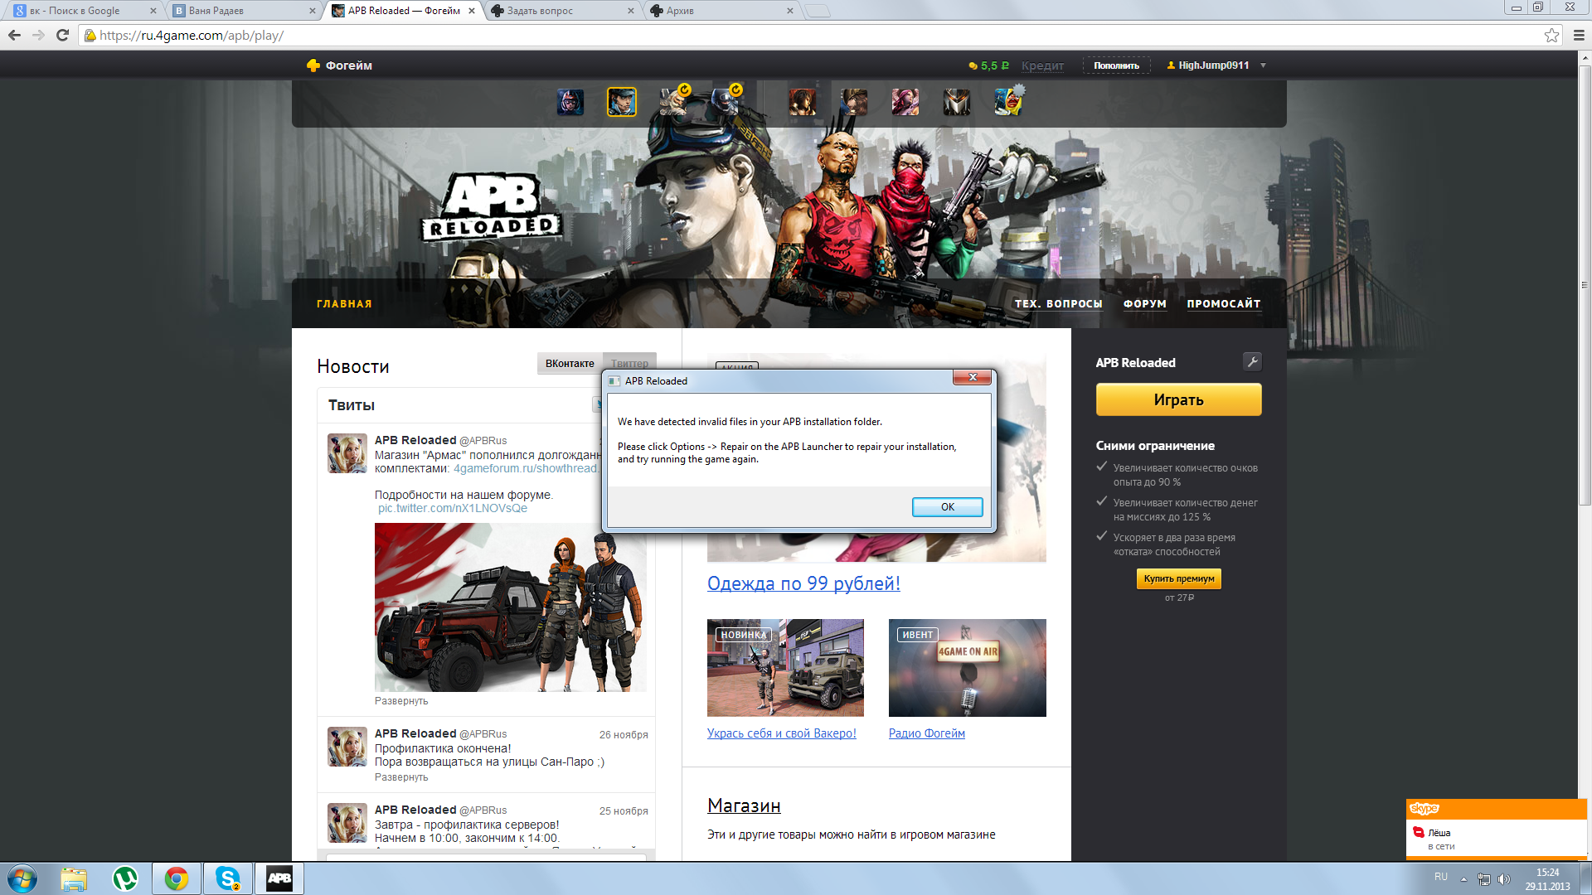Open the ПРОМОСАЙТ menu item

1223,304
